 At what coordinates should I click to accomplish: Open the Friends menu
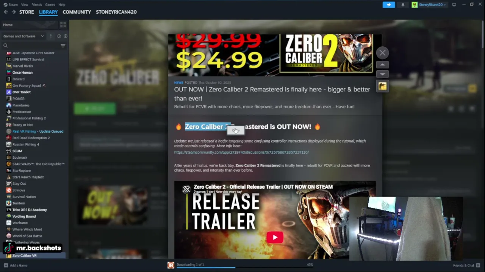click(x=37, y=5)
